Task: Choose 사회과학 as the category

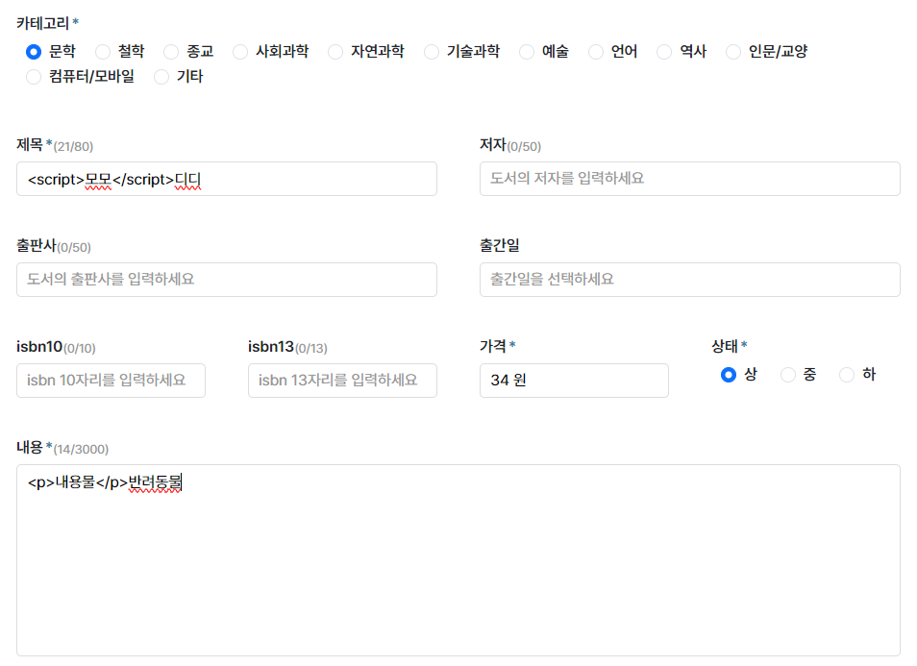Action: tap(240, 52)
